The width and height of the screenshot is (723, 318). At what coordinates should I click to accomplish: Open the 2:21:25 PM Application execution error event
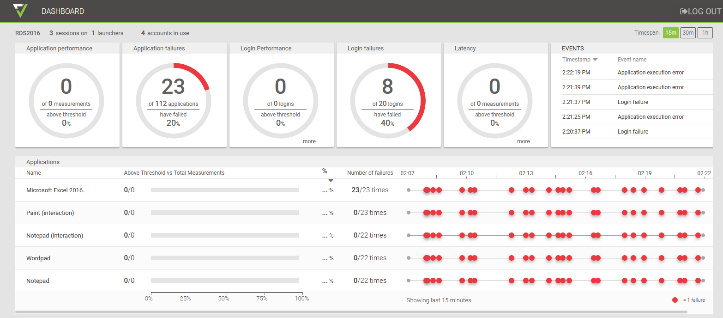pos(637,117)
